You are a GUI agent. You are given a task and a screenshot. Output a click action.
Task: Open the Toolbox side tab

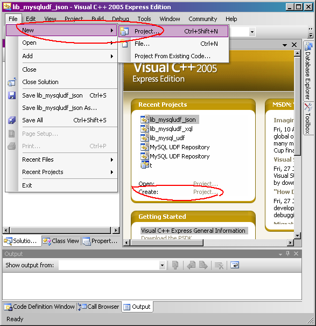[308, 119]
